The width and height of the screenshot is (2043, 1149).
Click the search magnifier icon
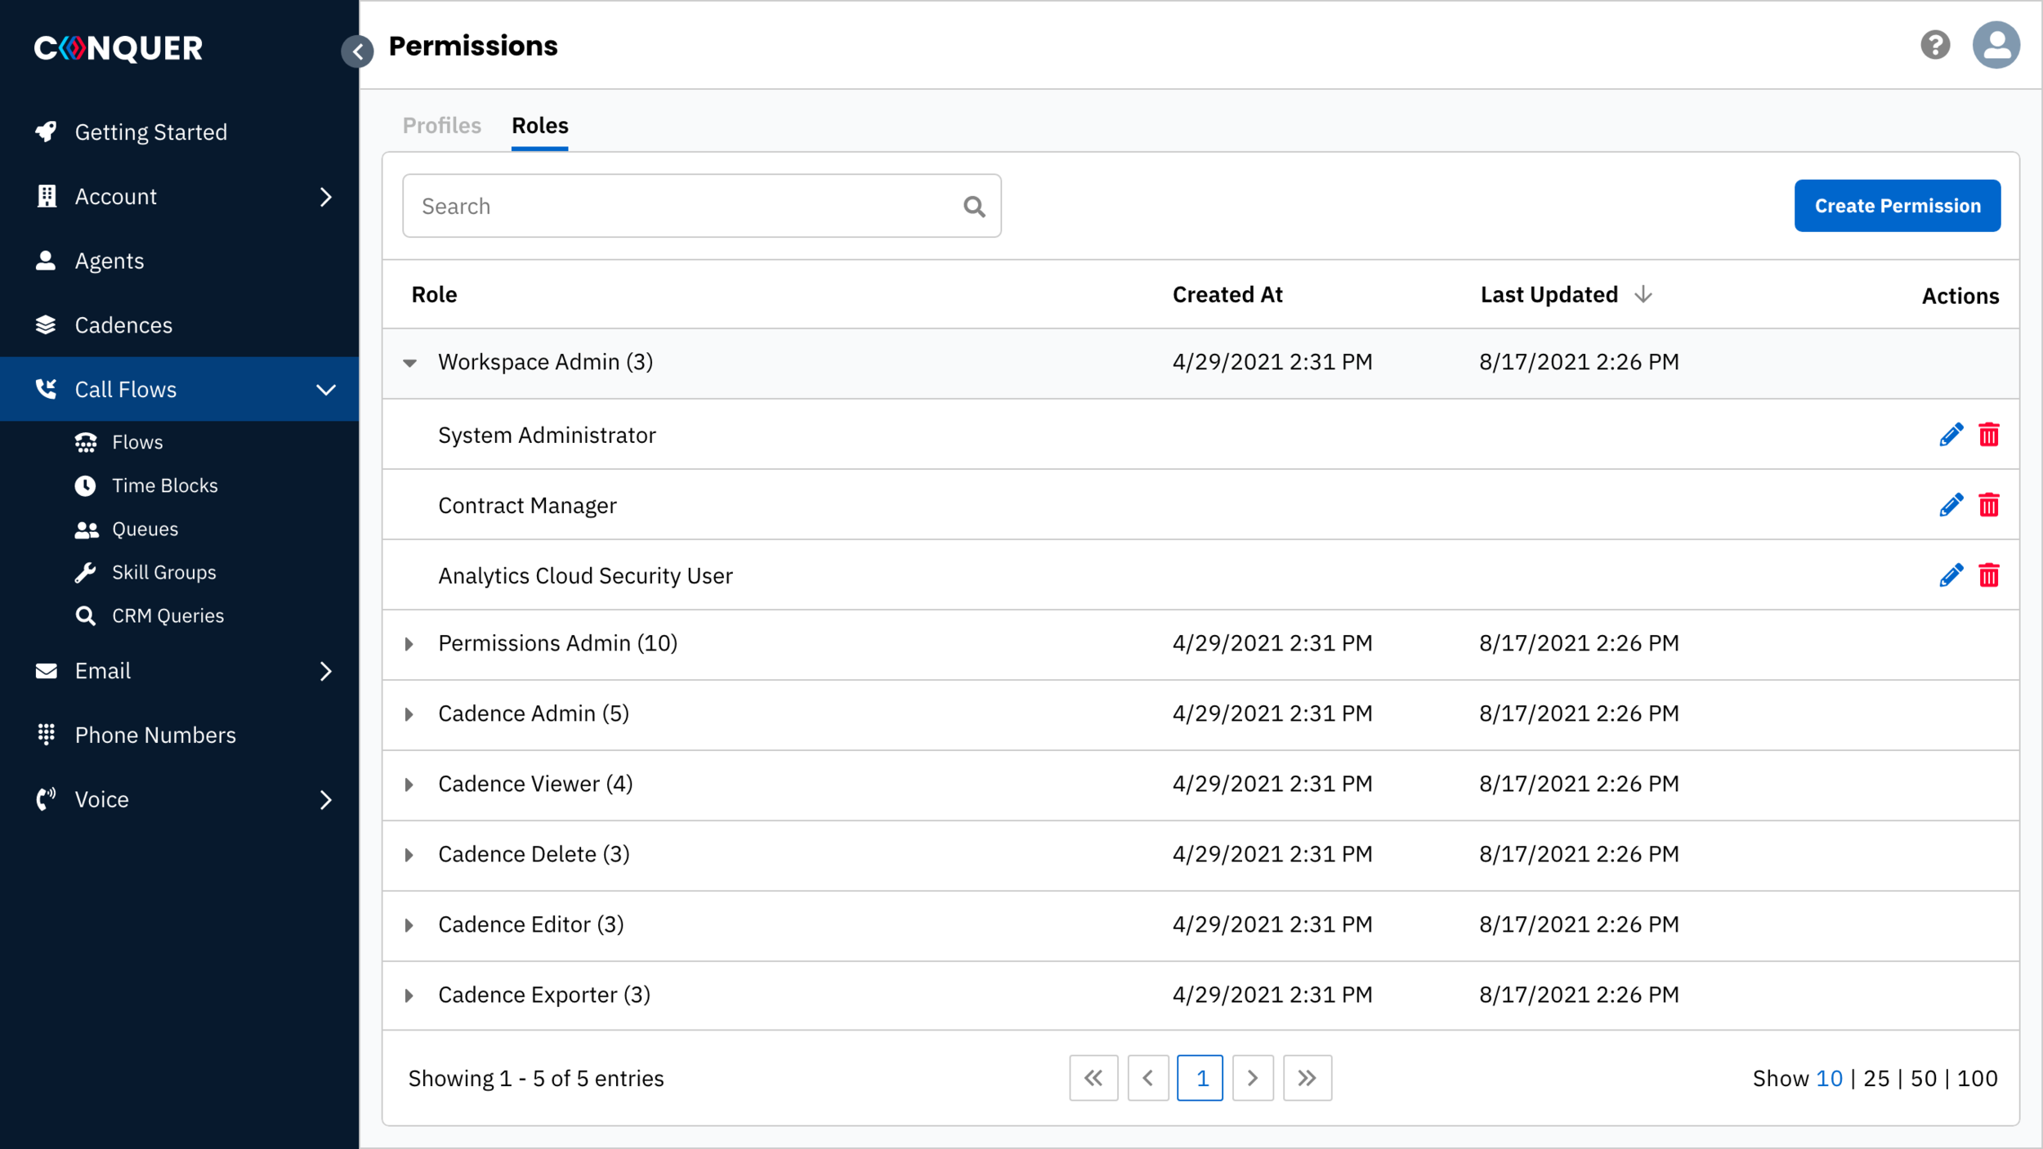[x=974, y=207]
